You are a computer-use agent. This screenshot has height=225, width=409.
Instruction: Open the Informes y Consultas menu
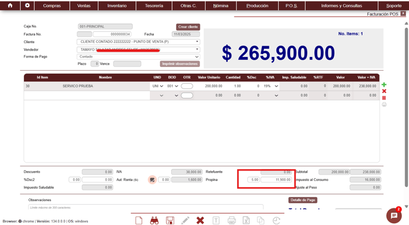click(341, 5)
